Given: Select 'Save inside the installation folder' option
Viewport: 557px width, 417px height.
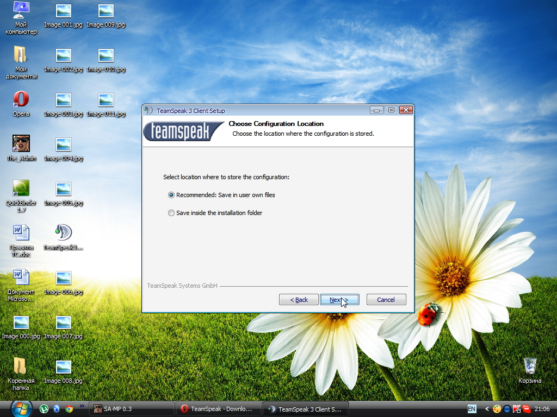Looking at the screenshot, I should 215,213.
